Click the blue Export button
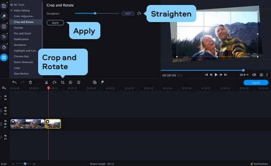The height and width of the screenshot is (166, 271). coord(256,83)
